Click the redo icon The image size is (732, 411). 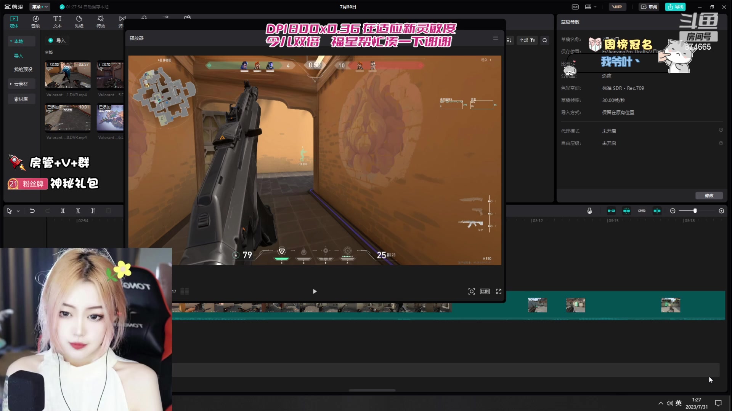tap(48, 211)
